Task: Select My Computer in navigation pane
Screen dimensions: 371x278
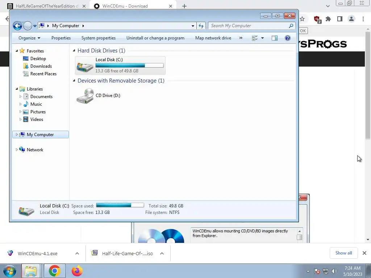Action: [40, 135]
